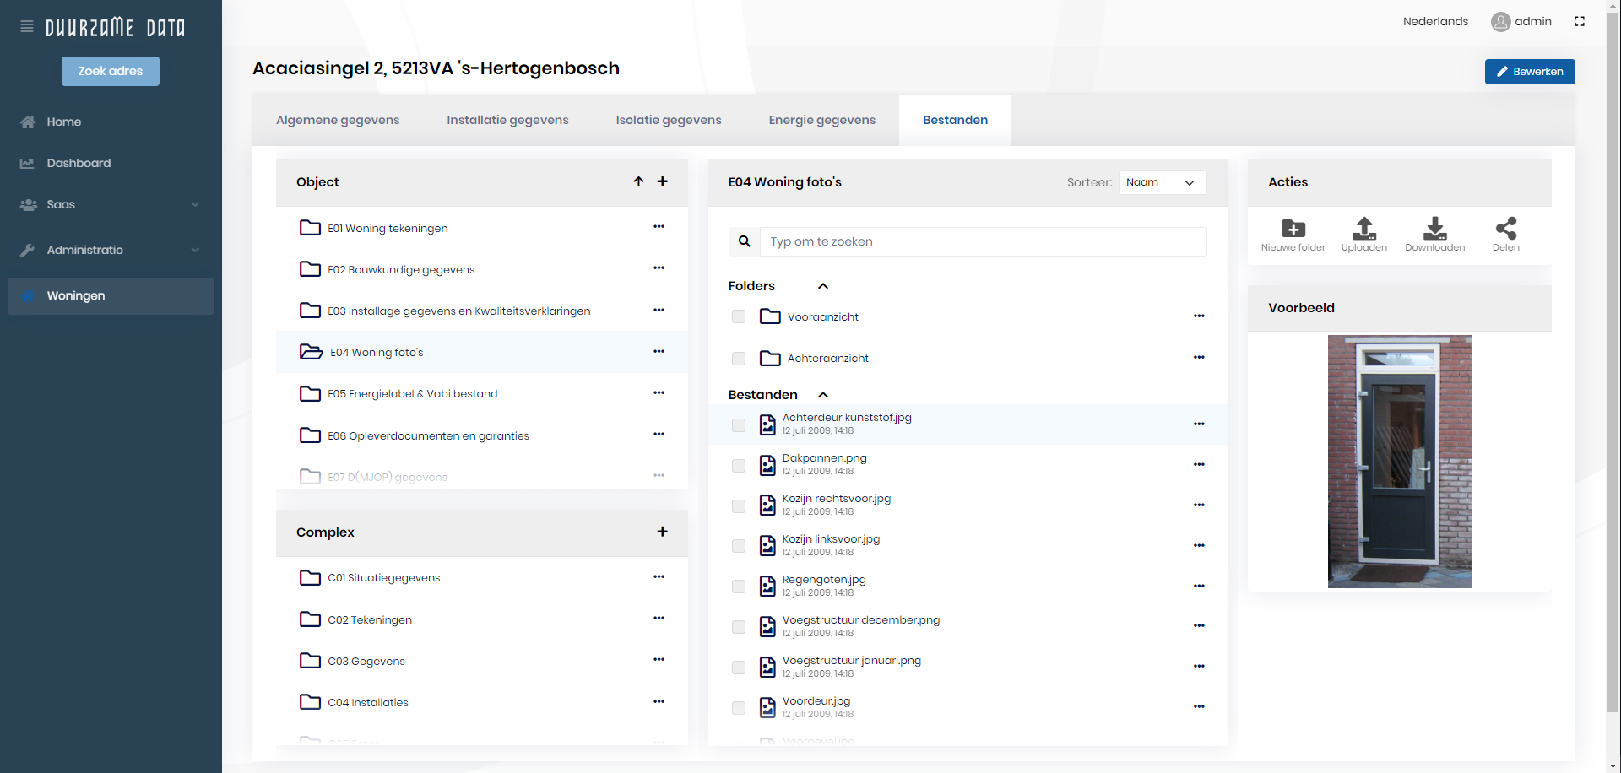1621x773 pixels.
Task: Click the plus icon in Object header
Action: [663, 181]
